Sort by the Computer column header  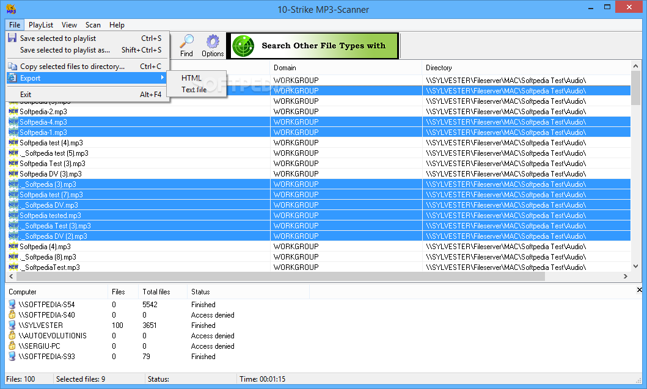pos(56,292)
